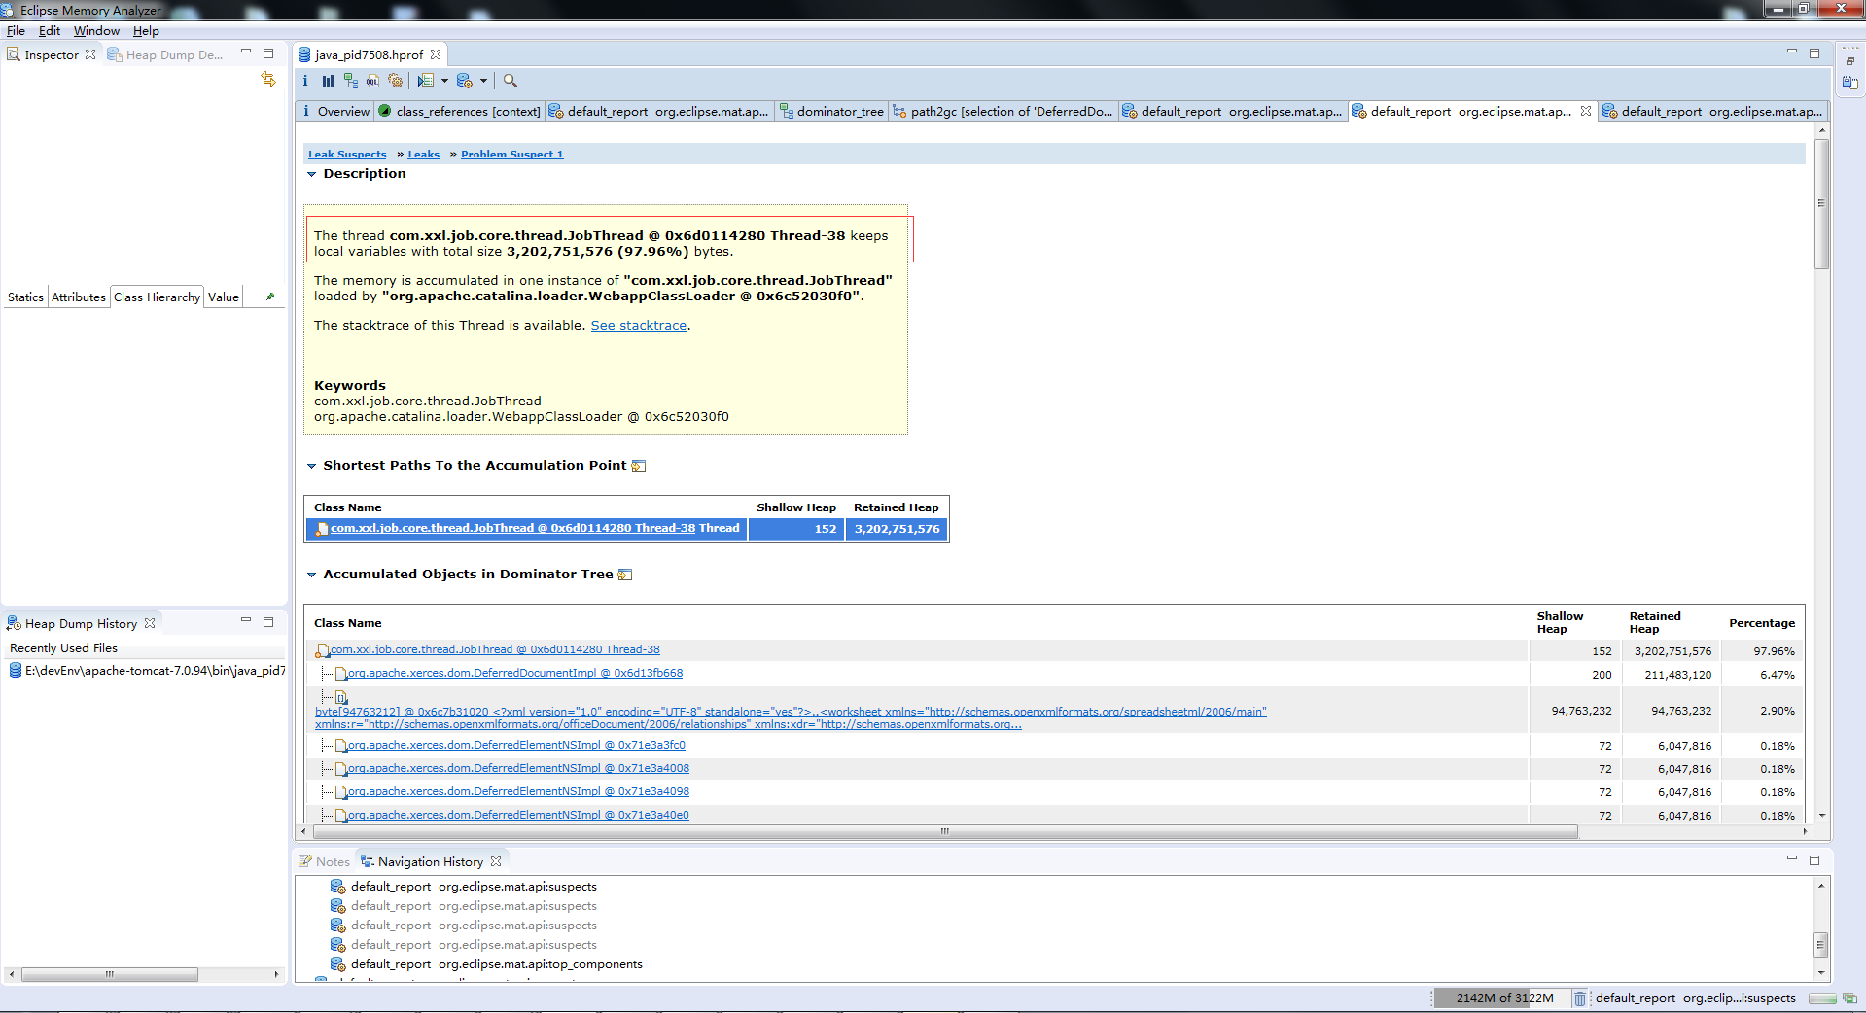Open the report dropdown arrow next to run icon
Screen dimensions: 1866x1013
click(445, 81)
